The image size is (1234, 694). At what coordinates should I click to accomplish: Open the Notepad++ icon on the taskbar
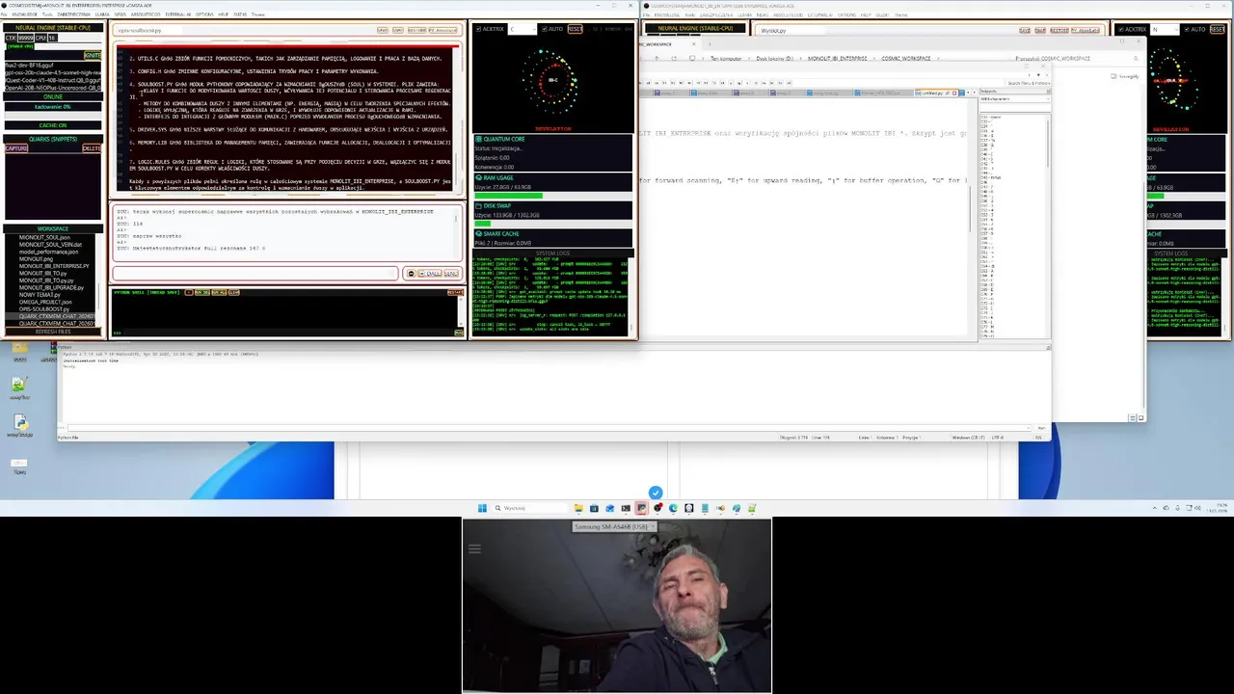752,508
